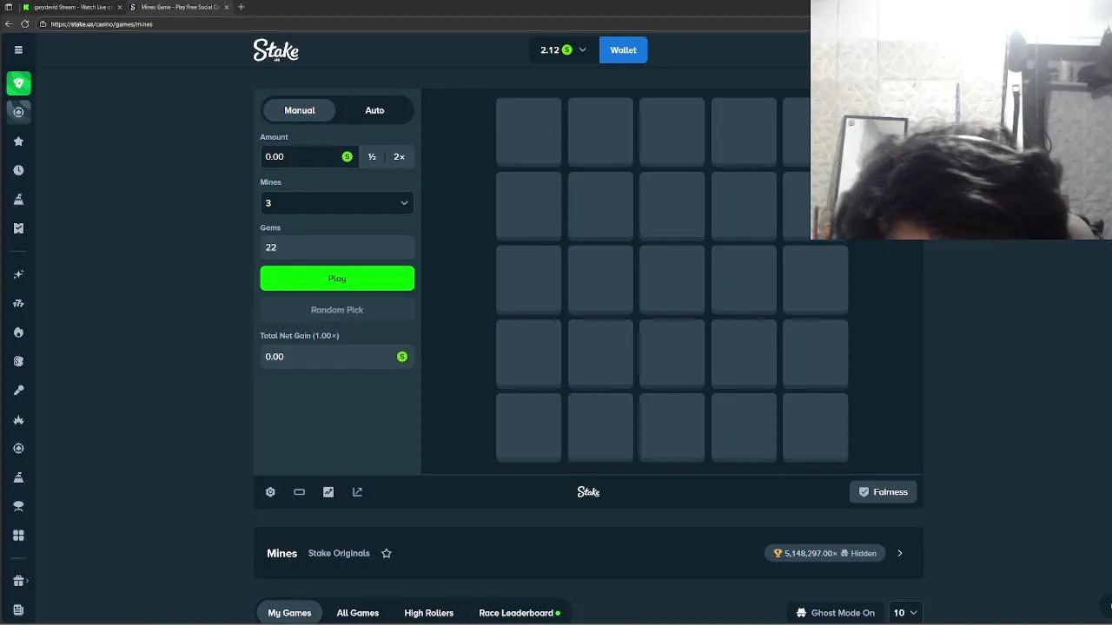Switch to Manual mode
This screenshot has height=625, width=1112.
tap(299, 110)
